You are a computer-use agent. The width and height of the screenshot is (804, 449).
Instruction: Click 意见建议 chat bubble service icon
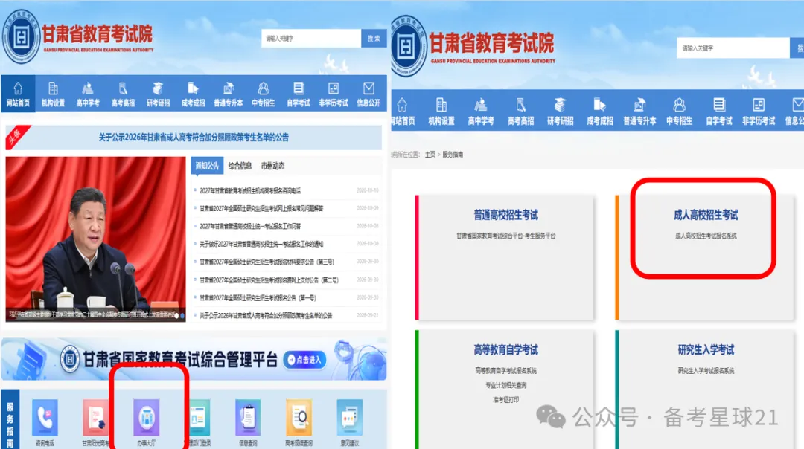[350, 417]
